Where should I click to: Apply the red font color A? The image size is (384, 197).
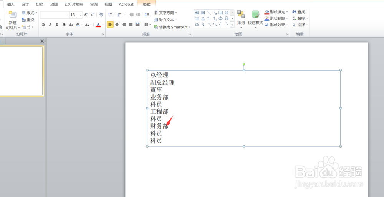click(98, 25)
